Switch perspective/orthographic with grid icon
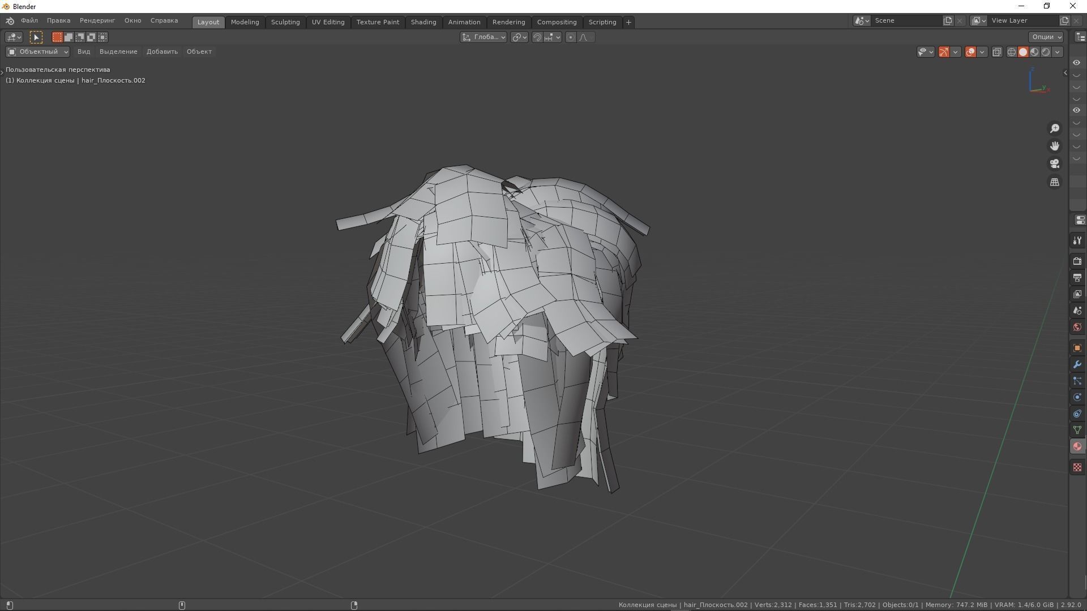Image resolution: width=1087 pixels, height=611 pixels. (1054, 182)
